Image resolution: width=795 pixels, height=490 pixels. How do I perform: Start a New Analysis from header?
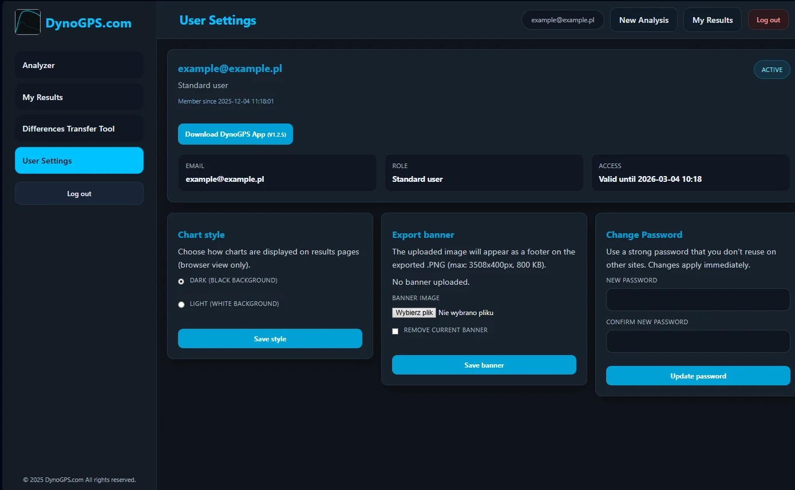click(643, 20)
